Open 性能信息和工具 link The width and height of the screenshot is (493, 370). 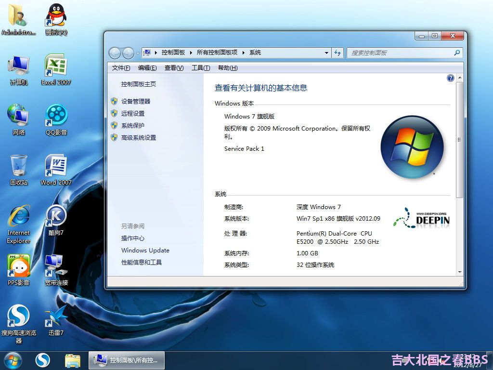coord(142,263)
